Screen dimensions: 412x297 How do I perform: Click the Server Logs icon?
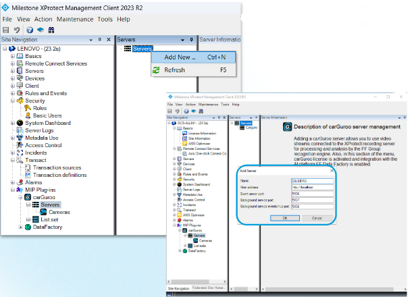pyautogui.click(x=20, y=130)
